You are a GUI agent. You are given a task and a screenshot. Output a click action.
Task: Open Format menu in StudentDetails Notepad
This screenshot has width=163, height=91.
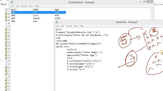pyautogui.click(x=24, y=6)
